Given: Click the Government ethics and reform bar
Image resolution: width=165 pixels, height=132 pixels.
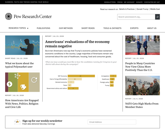Looking at the screenshot, I should coord(73,88).
